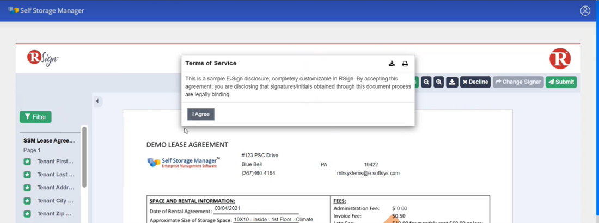
Task: Click the Administration Fee $ 0.00 value
Action: [x=400, y=208]
